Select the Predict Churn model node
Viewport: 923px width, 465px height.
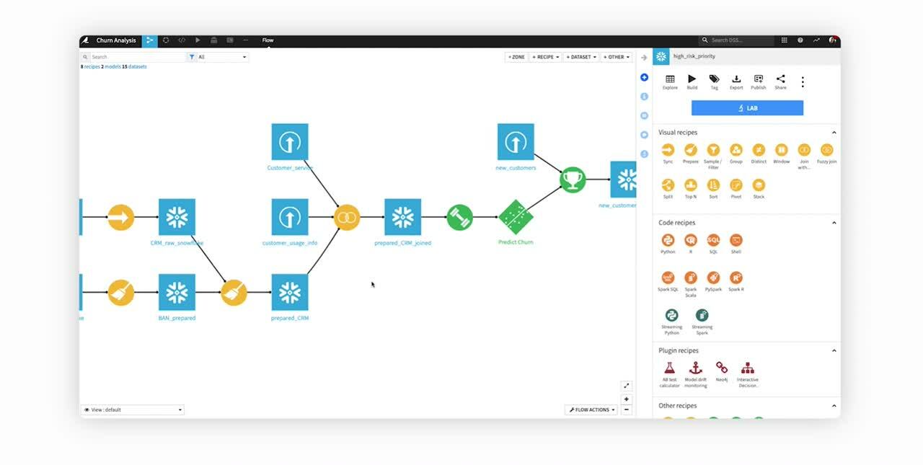[516, 217]
